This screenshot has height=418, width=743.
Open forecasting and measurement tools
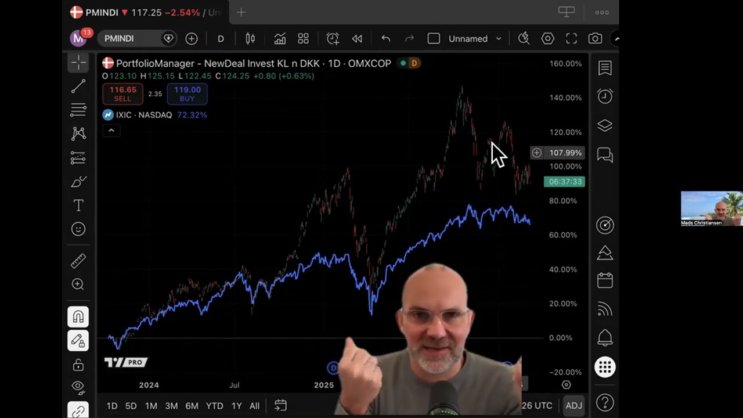[78, 157]
